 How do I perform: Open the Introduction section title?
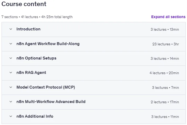click(28, 29)
